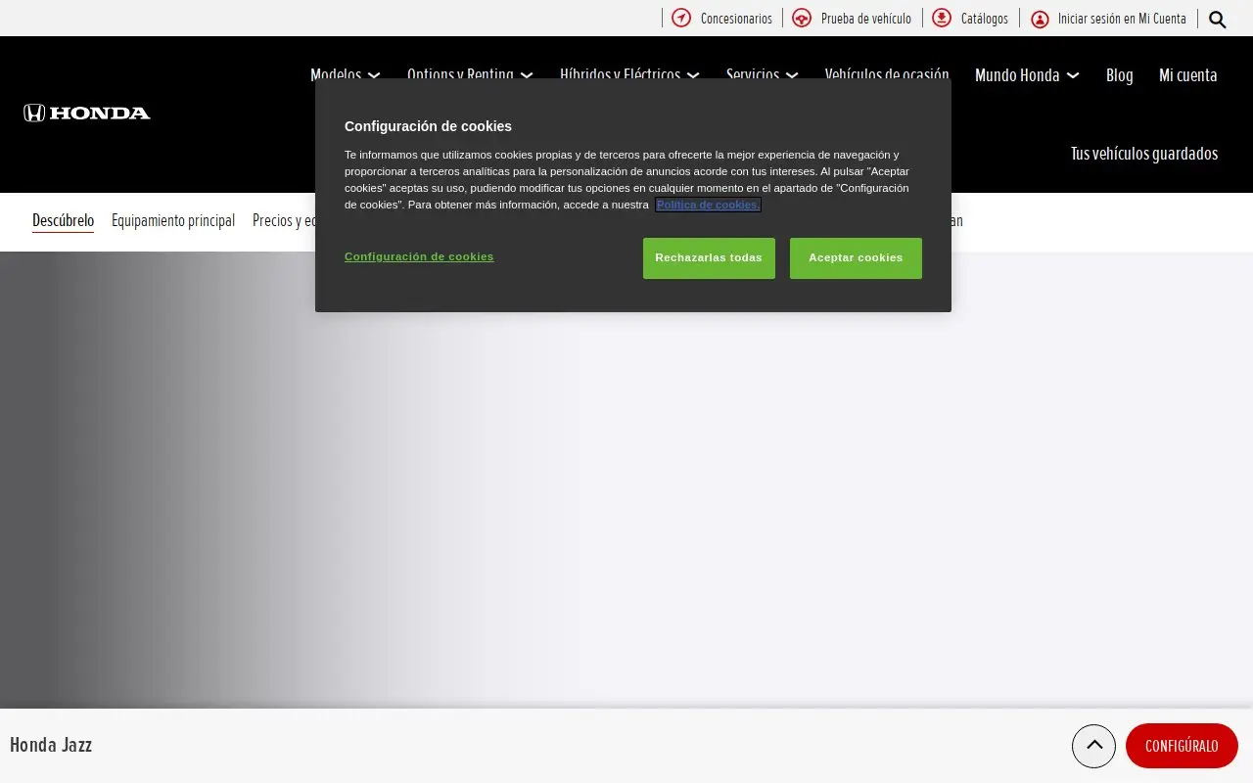Viewport: 1253px width, 783px height.
Task: Open Mi cuenta menu item
Action: 1188,75
